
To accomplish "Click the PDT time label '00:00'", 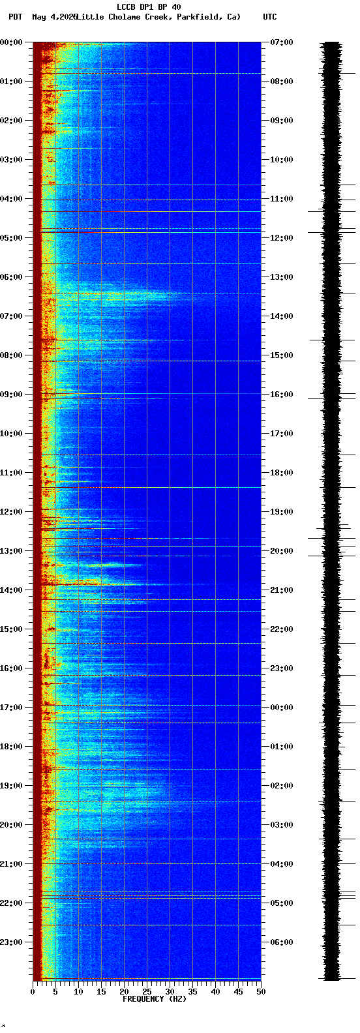I will point(11,42).
